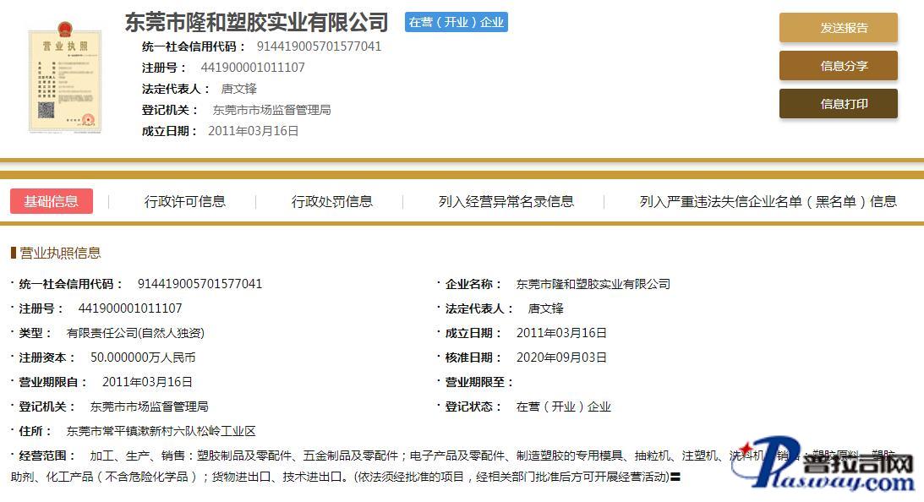Switch to the 行政许可信息 tab

point(185,201)
